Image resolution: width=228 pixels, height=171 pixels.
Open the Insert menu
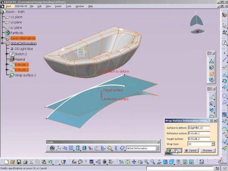pos(58,6)
